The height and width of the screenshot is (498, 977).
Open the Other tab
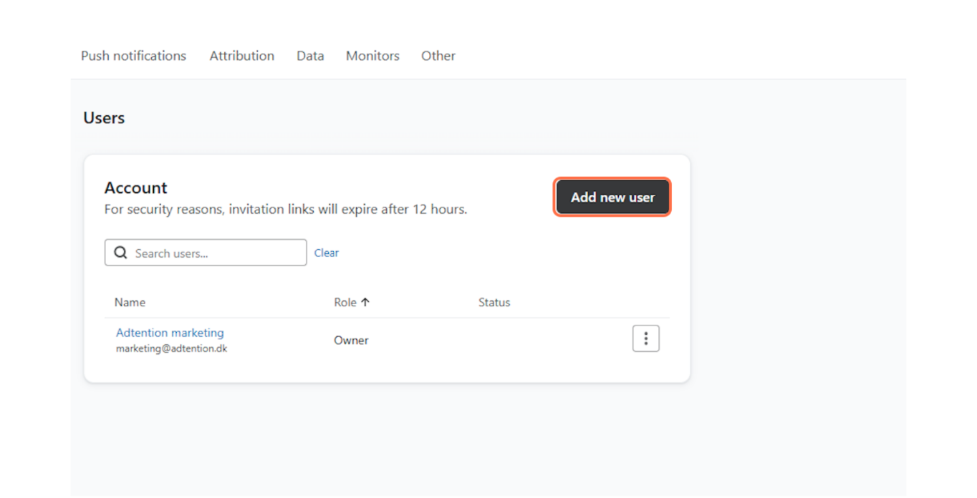pos(438,56)
